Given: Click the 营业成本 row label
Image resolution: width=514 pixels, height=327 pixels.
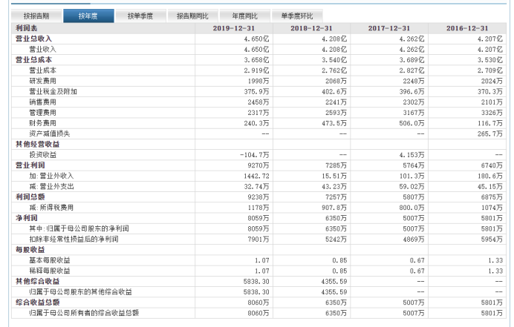Looking at the screenshot, I should pos(42,70).
